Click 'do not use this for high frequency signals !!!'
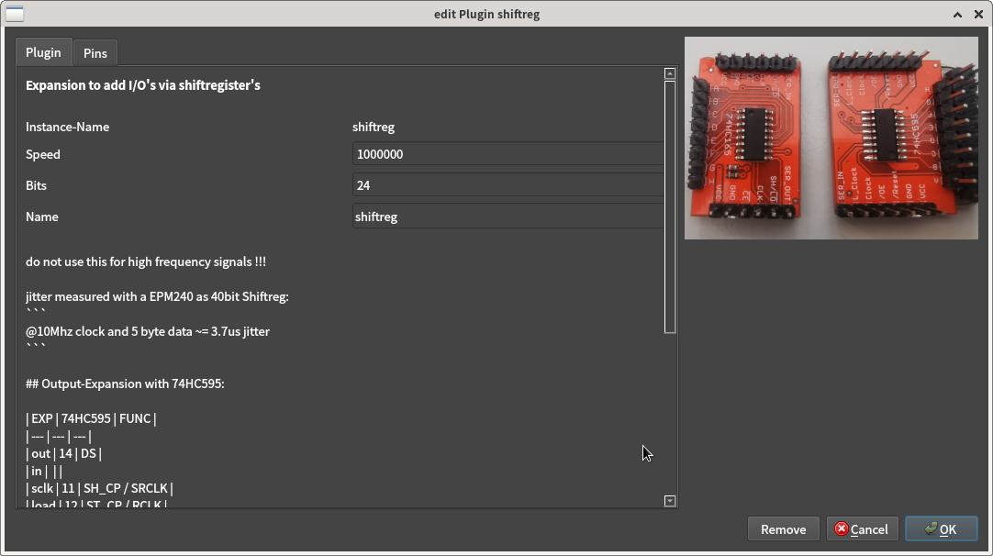This screenshot has height=556, width=993. pyautogui.click(x=146, y=261)
